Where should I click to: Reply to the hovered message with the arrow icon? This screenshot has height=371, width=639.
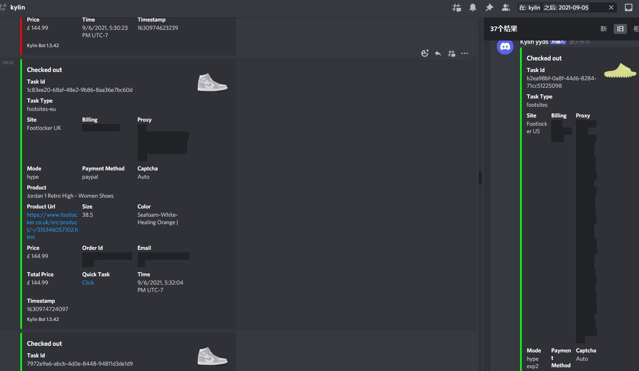(438, 53)
